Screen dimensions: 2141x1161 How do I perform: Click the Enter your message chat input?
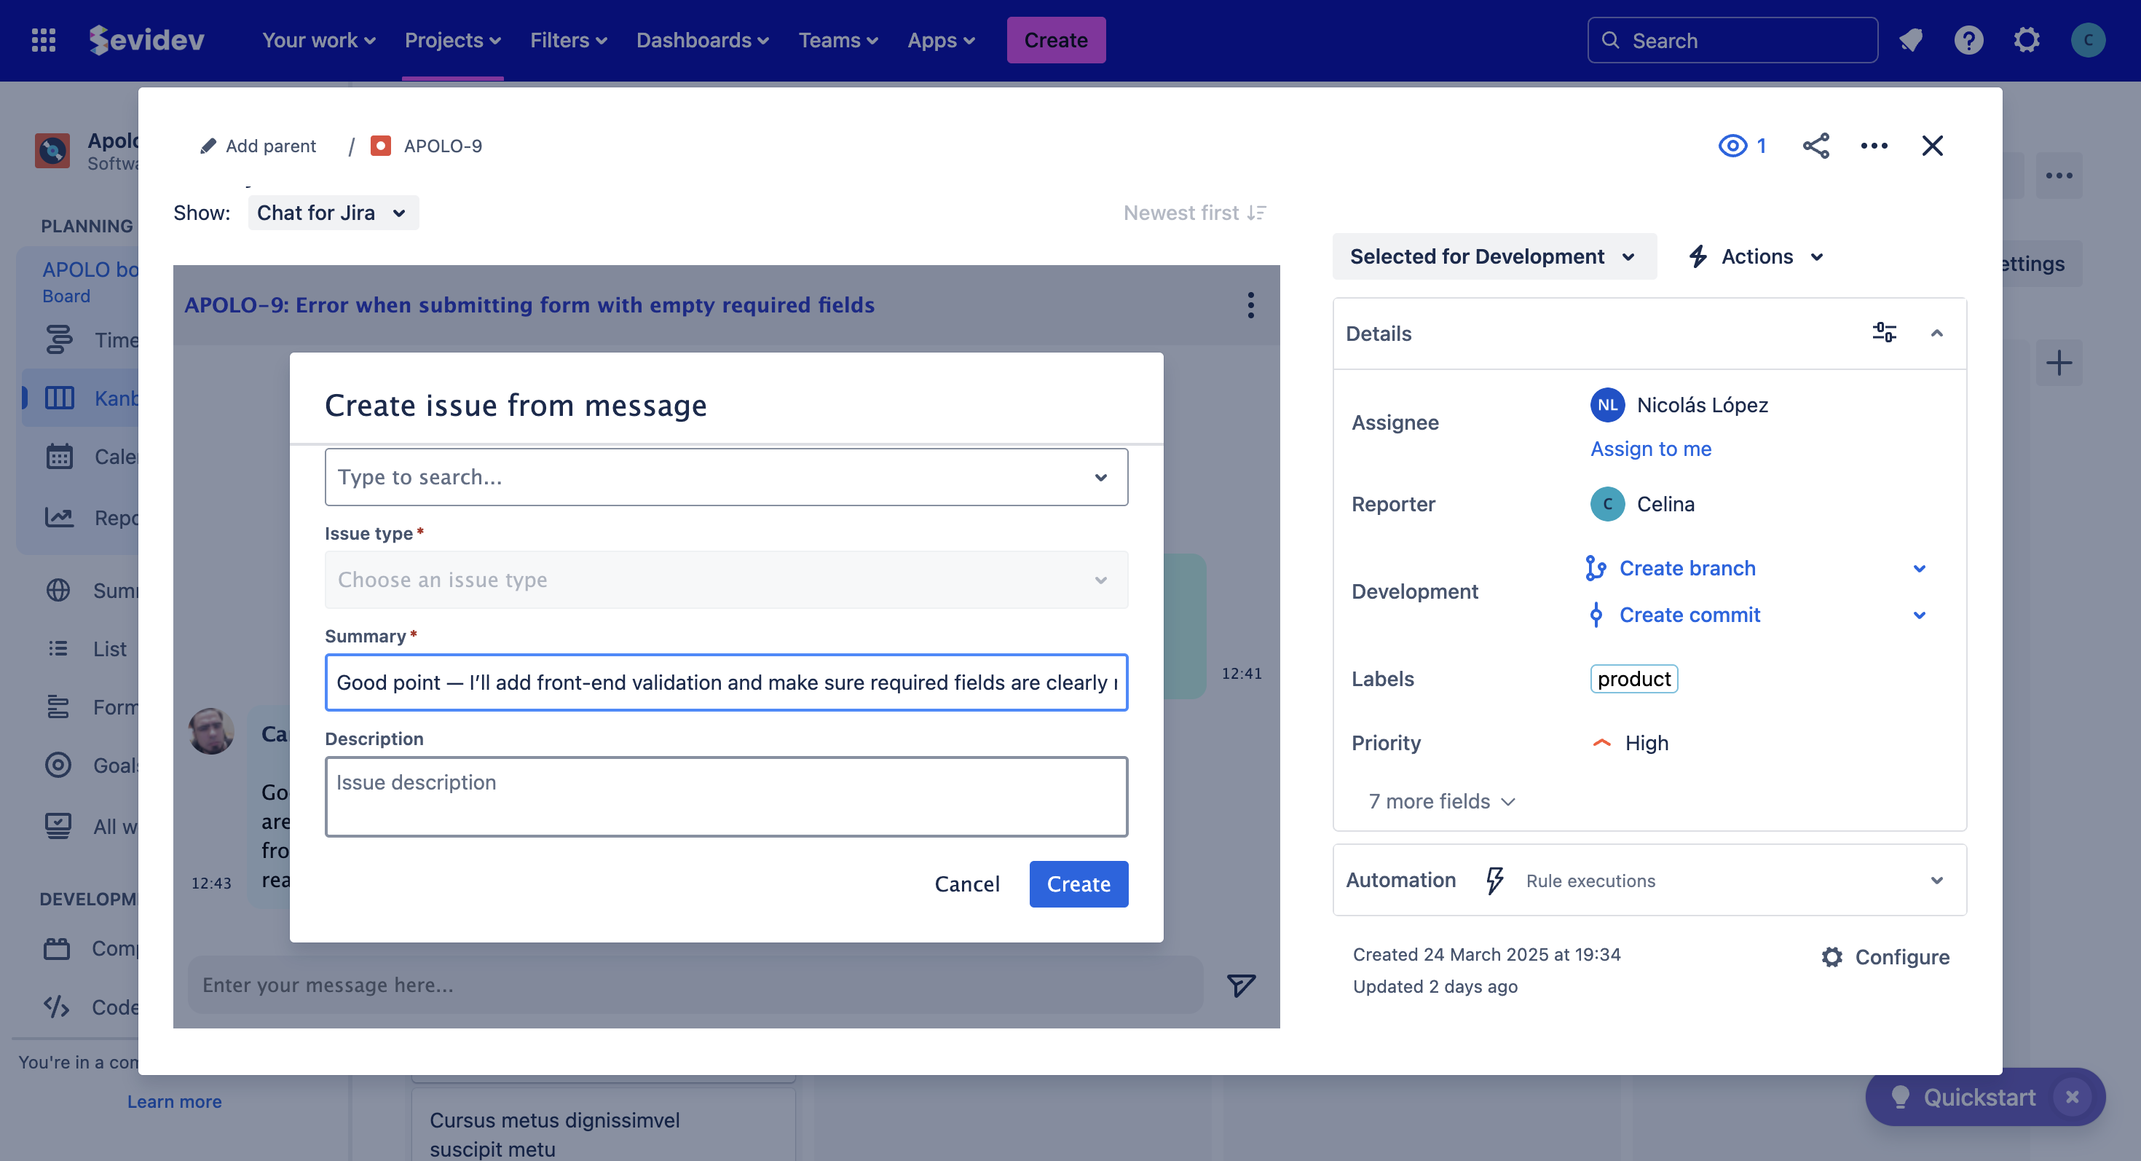pyautogui.click(x=695, y=985)
